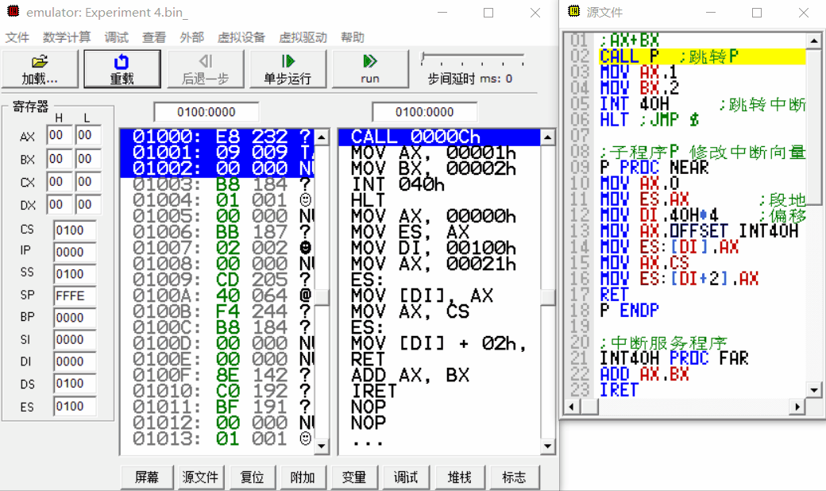Adjust the 步间延时 step delay slider
The height and width of the screenshot is (491, 826).
click(424, 58)
